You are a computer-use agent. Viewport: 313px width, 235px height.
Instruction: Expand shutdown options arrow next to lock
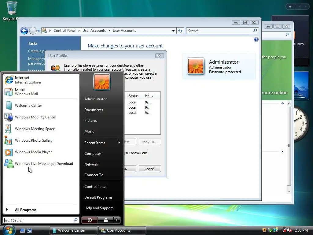[x=117, y=220]
